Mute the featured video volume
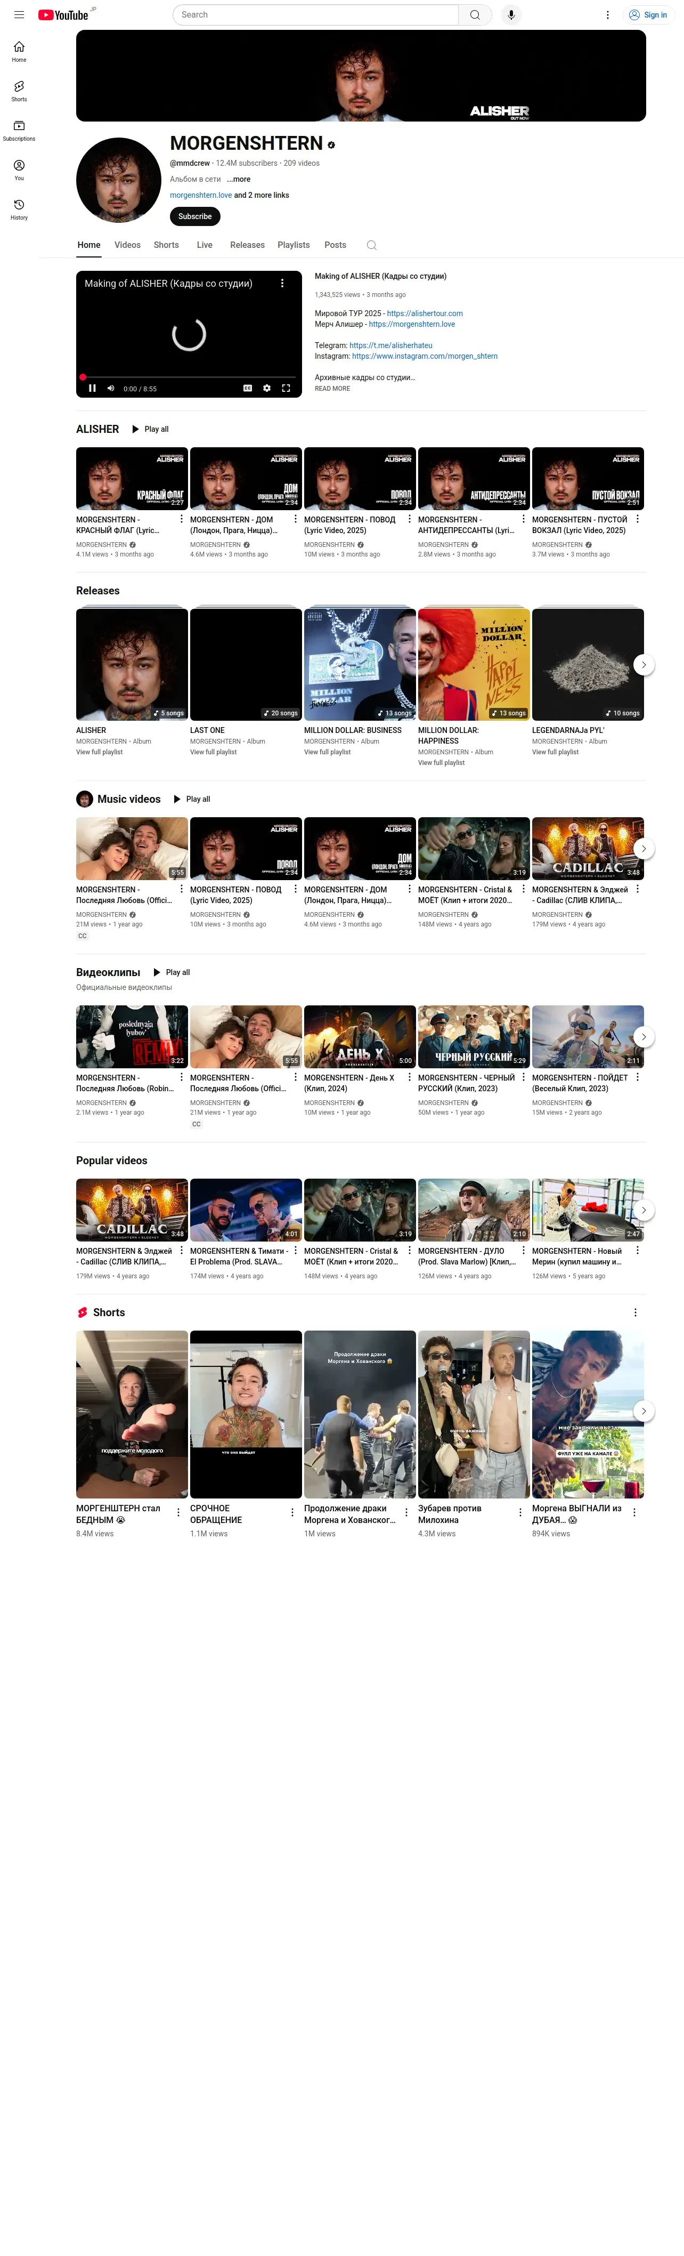Image resolution: width=684 pixels, height=2256 pixels. pos(111,388)
